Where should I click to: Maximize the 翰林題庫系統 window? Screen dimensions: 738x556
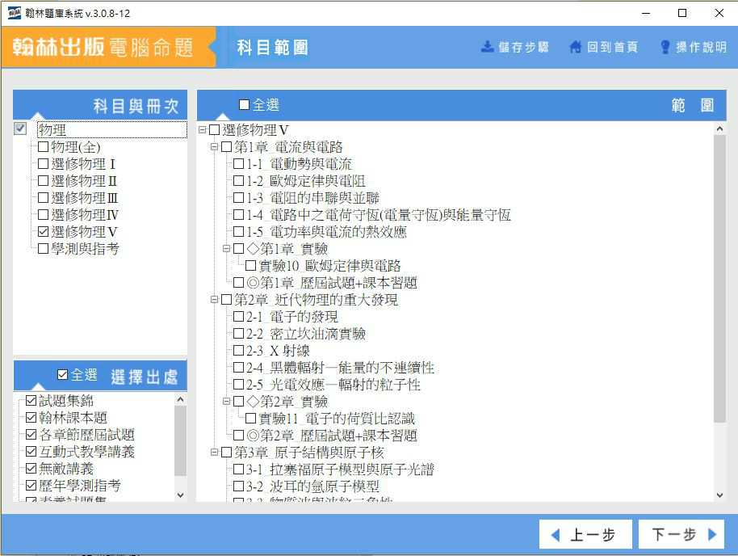click(x=682, y=13)
